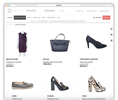Click the browser address bar
Image resolution: width=118 pixels, height=100 pixels.
59,5
